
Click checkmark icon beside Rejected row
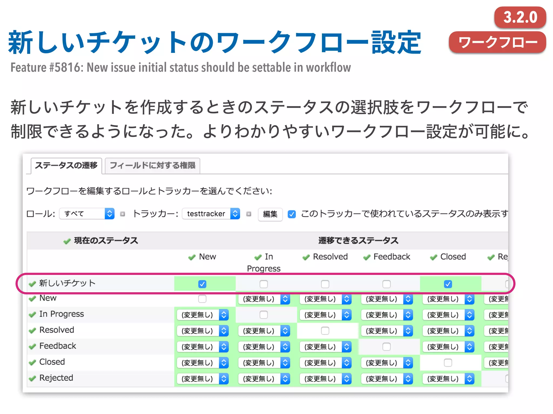32,378
